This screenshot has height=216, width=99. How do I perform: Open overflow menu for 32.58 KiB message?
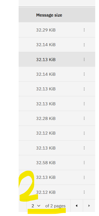(84, 163)
